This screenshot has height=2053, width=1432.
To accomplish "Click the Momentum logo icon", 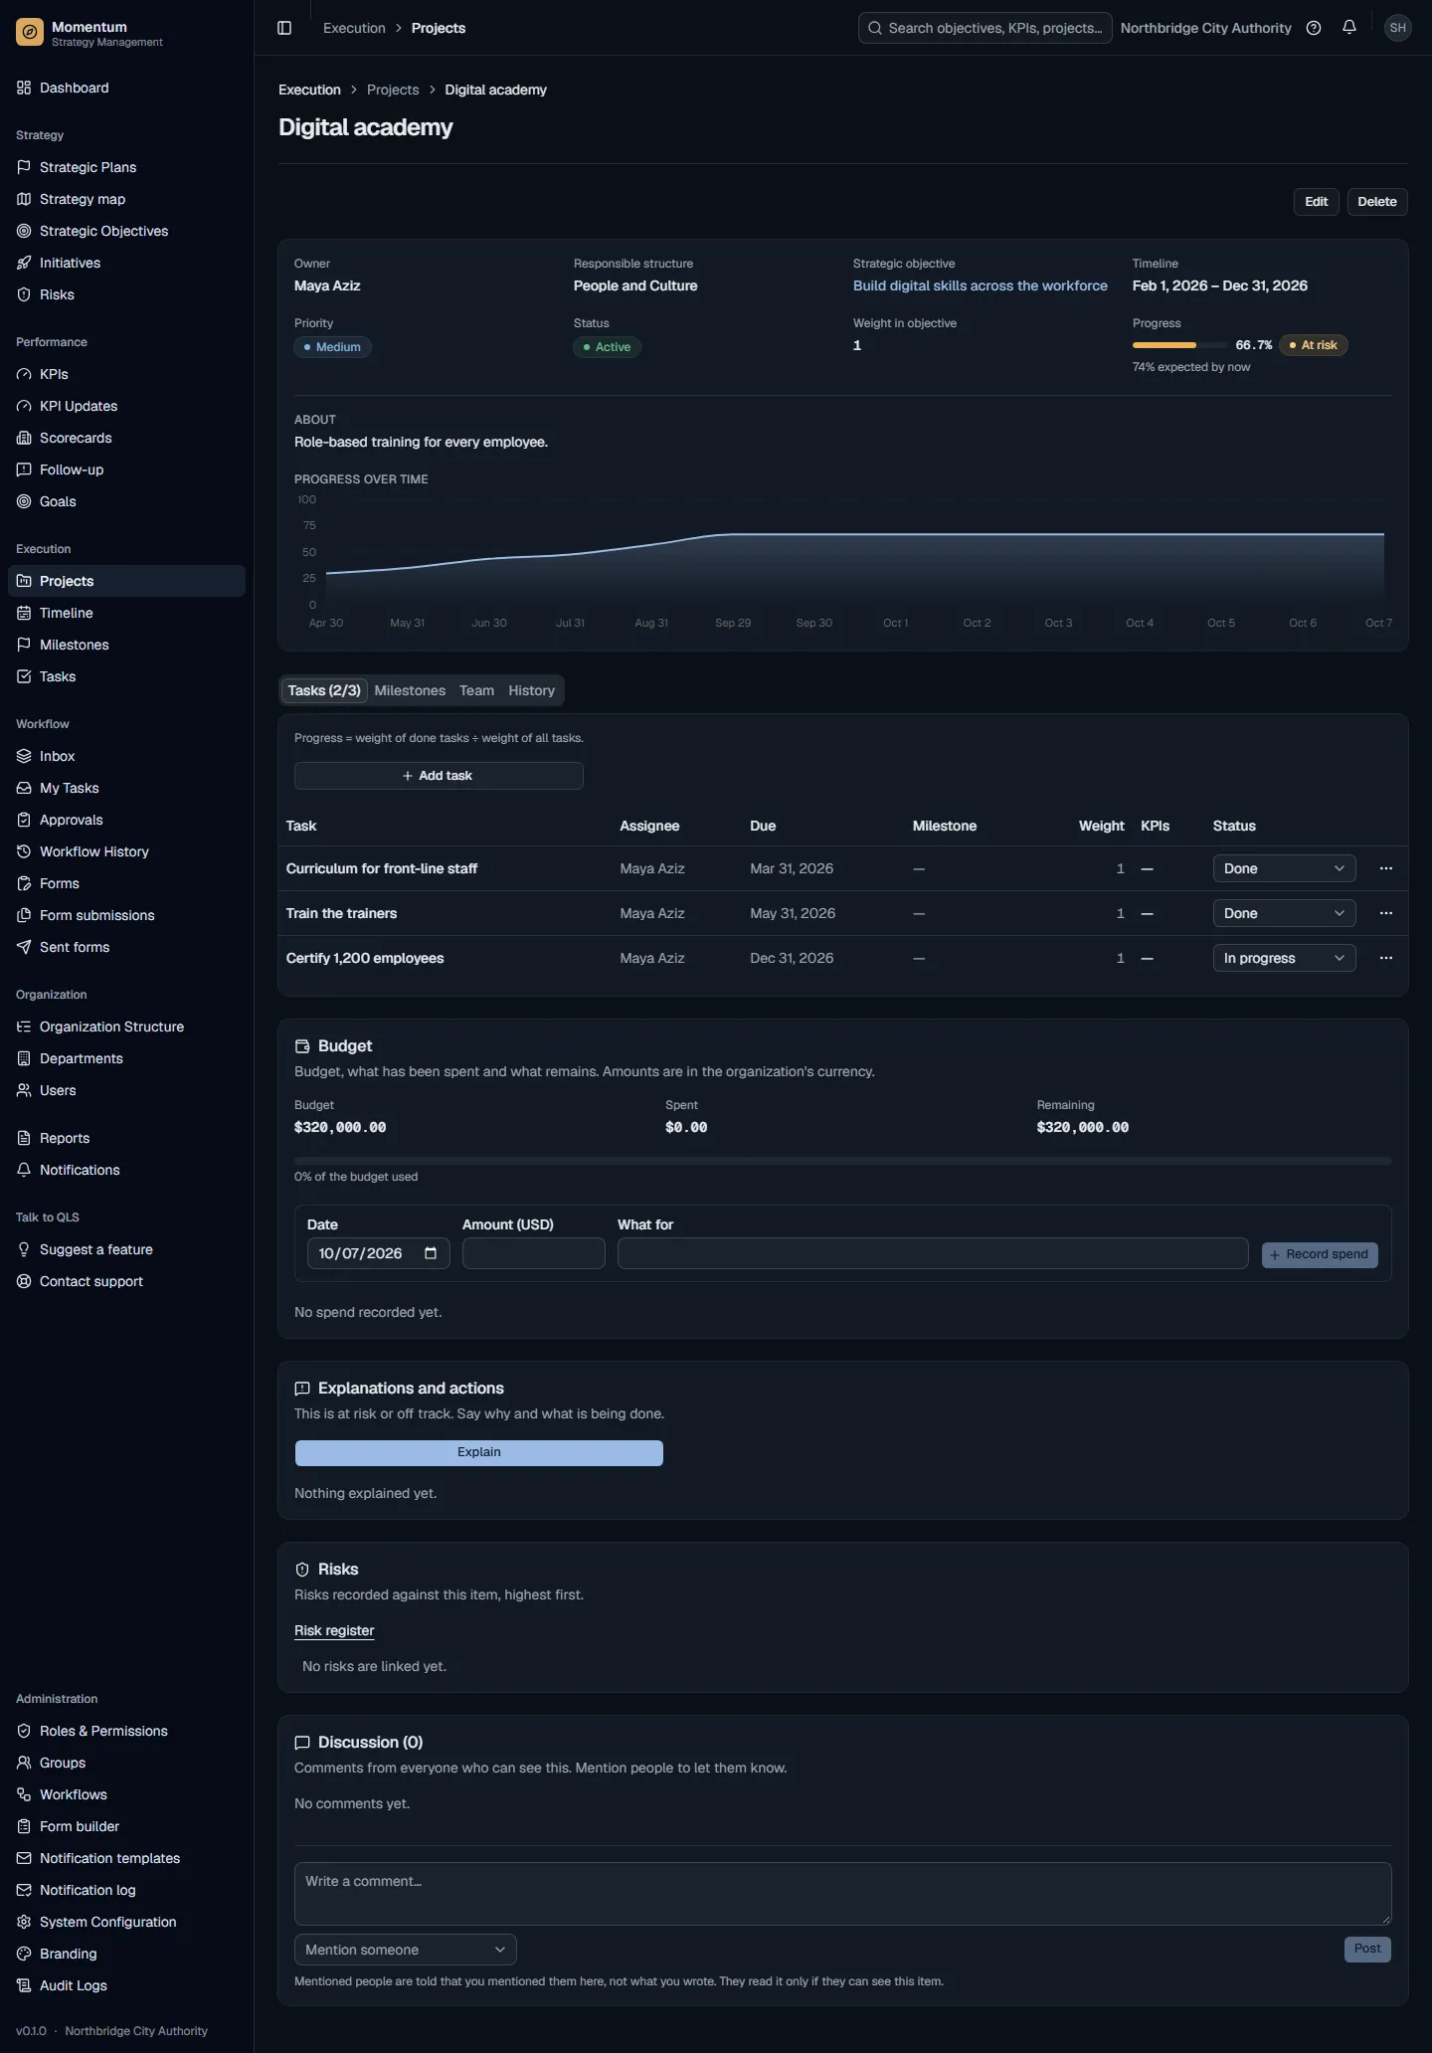I will (x=30, y=33).
